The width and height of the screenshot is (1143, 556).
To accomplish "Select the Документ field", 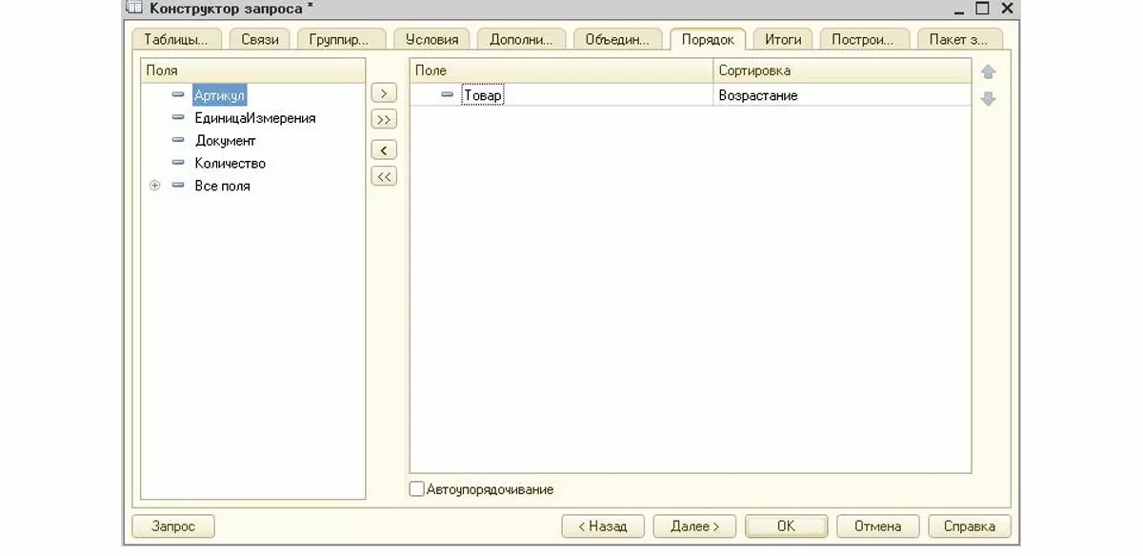I will point(225,141).
